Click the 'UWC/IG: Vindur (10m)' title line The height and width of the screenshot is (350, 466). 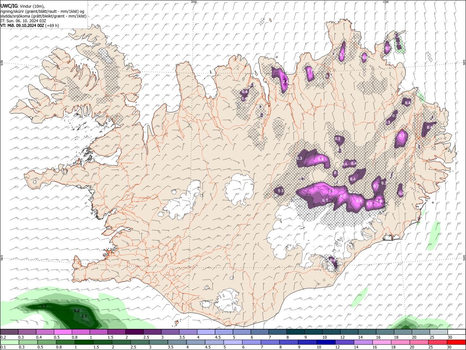23,6
